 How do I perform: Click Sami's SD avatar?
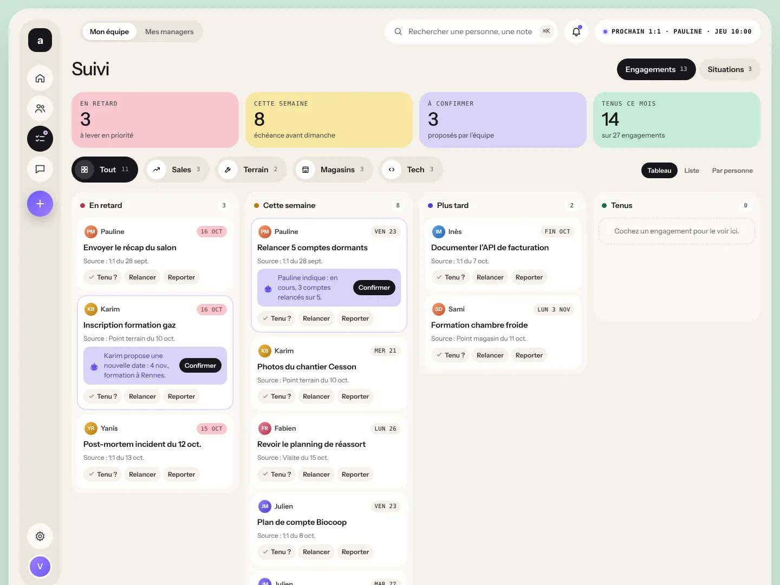pyautogui.click(x=439, y=309)
